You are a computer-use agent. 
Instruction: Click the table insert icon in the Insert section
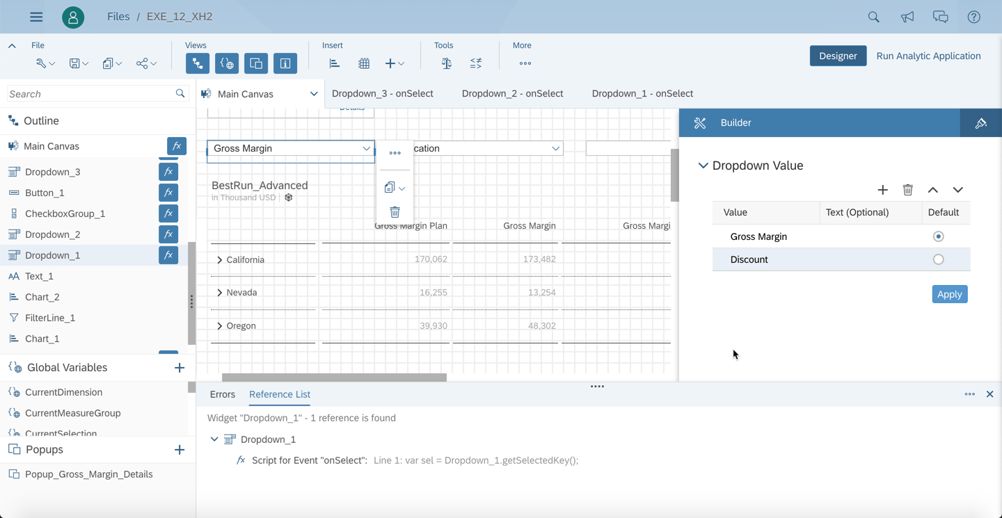coord(364,63)
